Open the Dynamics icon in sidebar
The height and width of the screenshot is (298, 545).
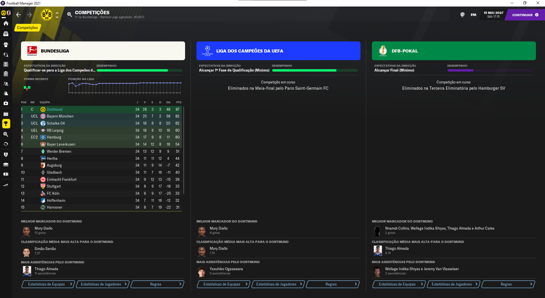[x=6, y=55]
